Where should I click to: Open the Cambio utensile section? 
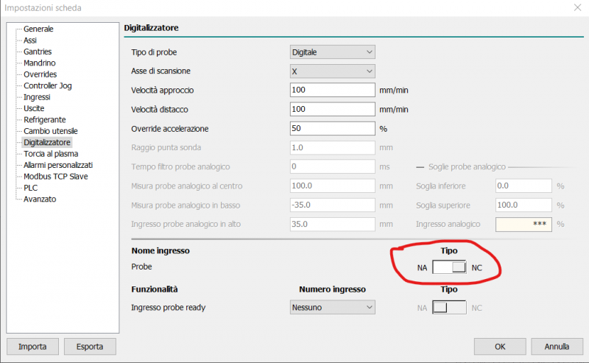pyautogui.click(x=51, y=131)
